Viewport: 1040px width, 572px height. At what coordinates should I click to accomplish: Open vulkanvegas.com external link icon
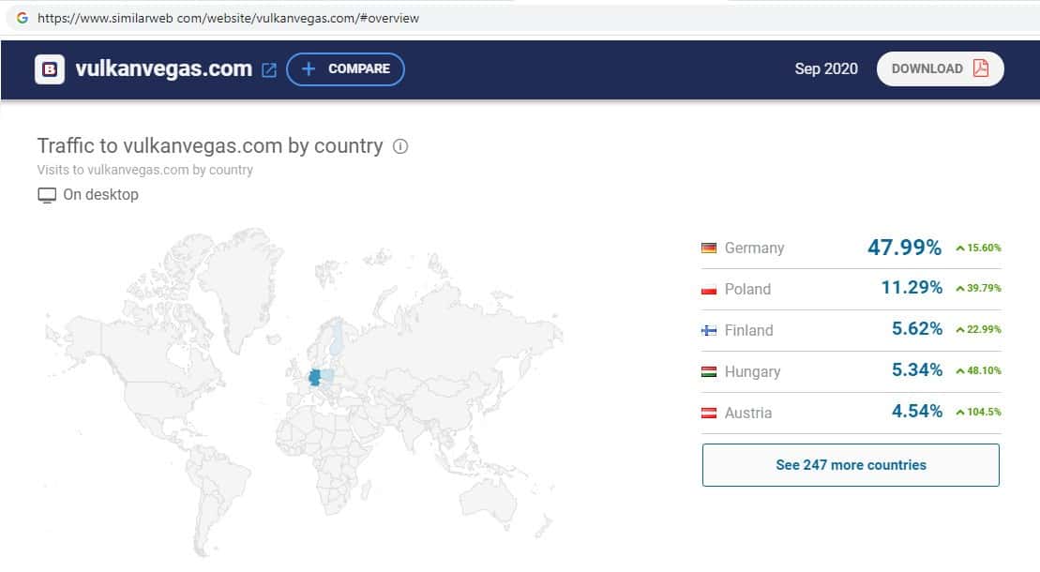tap(268, 69)
